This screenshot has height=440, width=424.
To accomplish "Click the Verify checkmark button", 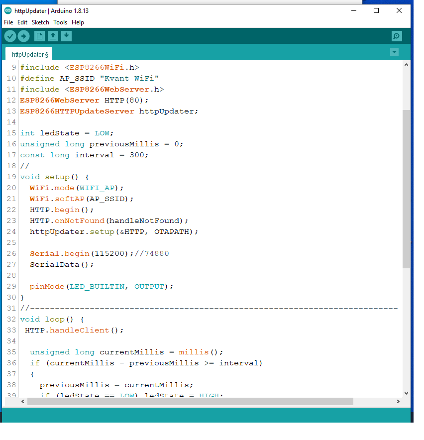I will (x=10, y=36).
